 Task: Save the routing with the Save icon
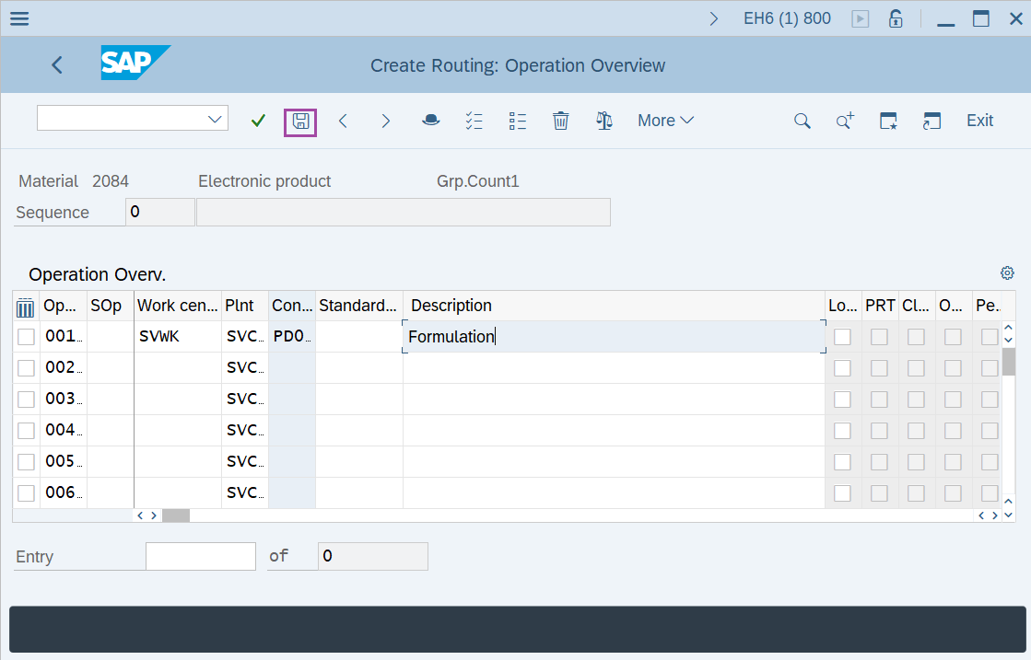pos(299,121)
